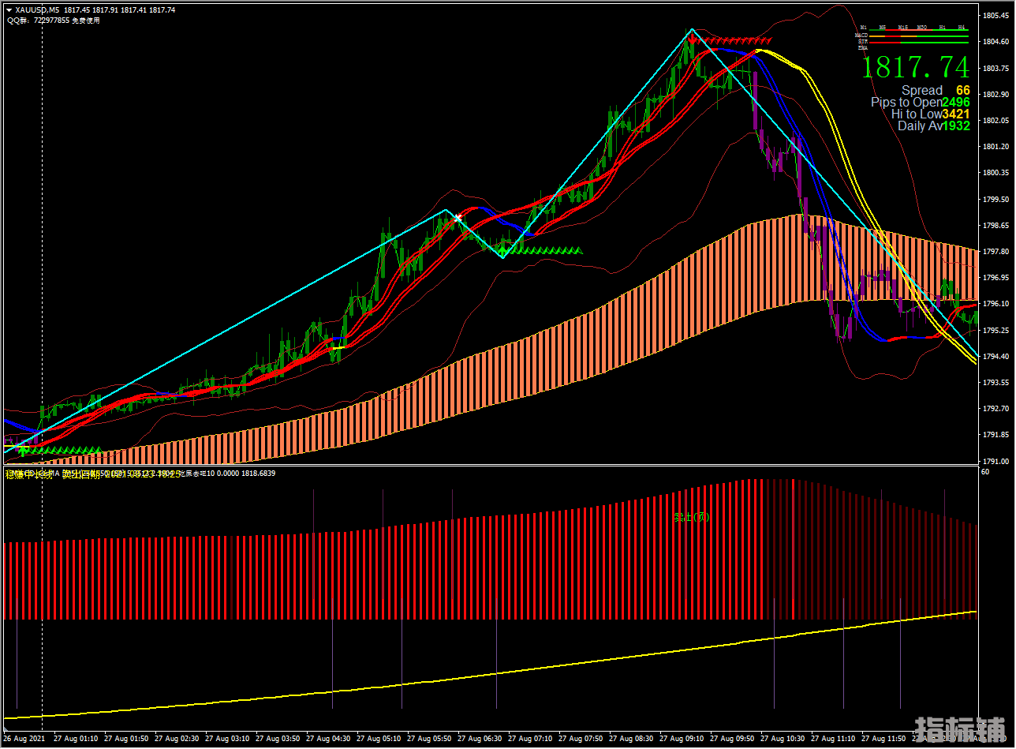
Task: Click the green diamond marker at the zigzag low
Action: (502, 251)
